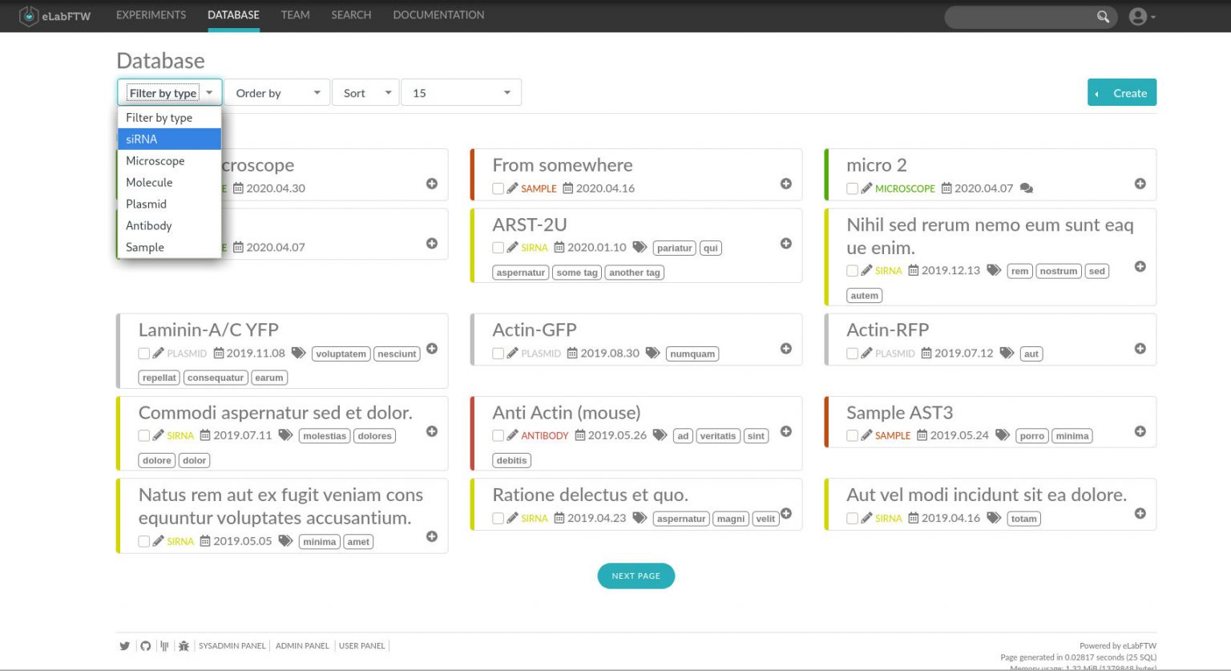Click the Twitter icon in the footer
1231x671 pixels.
(x=125, y=645)
